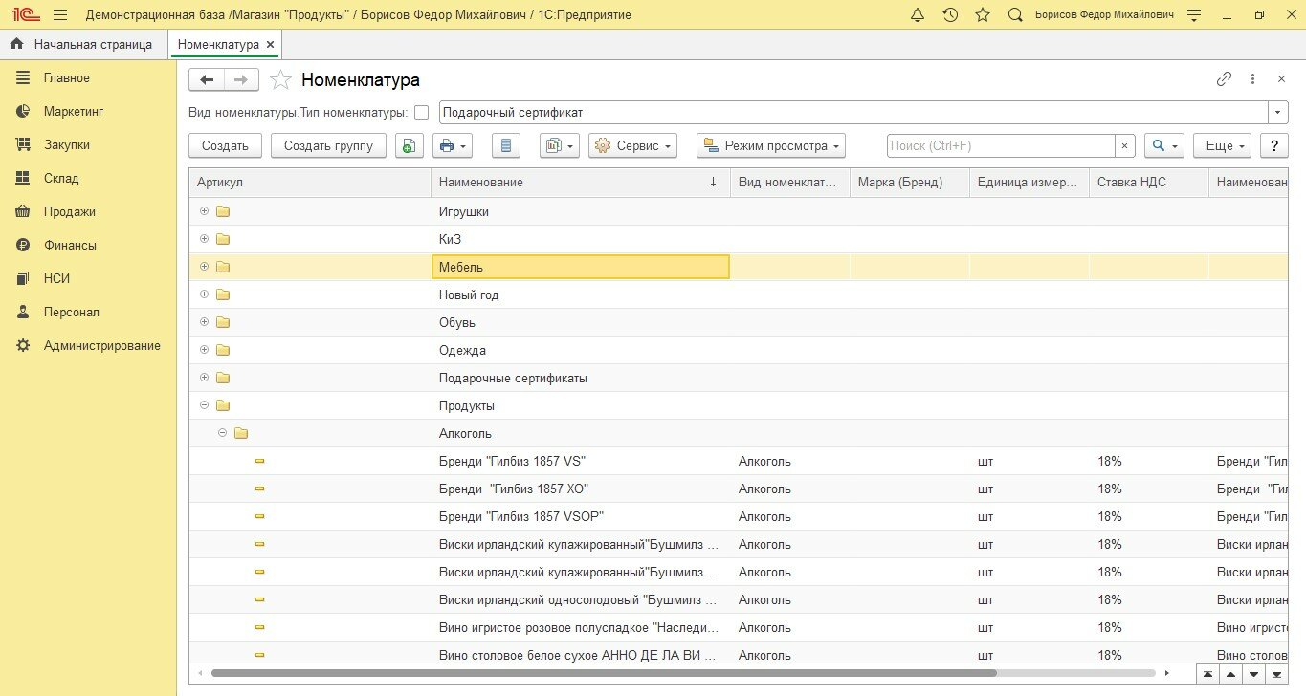The width and height of the screenshot is (1306, 696).
Task: Go forward with the right arrow
Action: pos(241,80)
